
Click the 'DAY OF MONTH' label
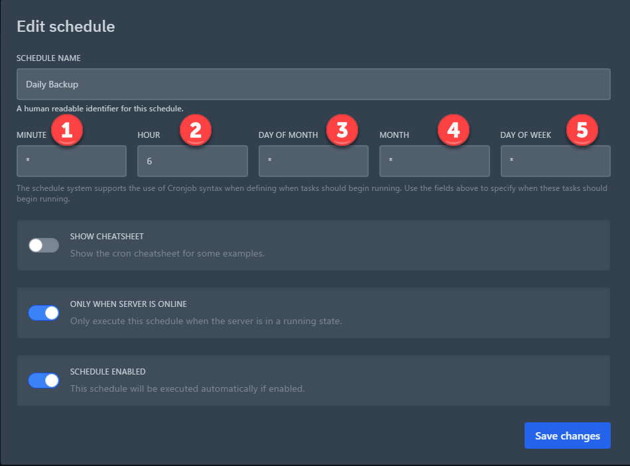[x=288, y=135]
